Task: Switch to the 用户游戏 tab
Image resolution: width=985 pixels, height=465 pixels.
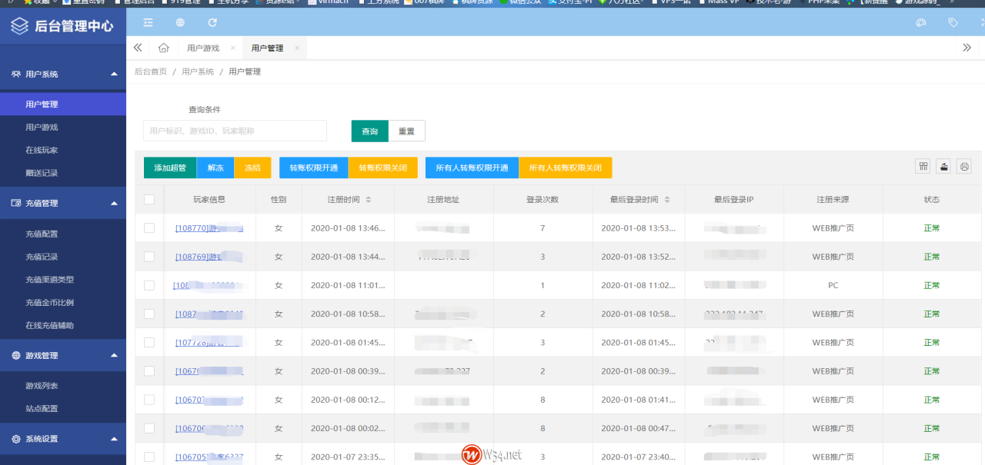Action: [x=203, y=48]
